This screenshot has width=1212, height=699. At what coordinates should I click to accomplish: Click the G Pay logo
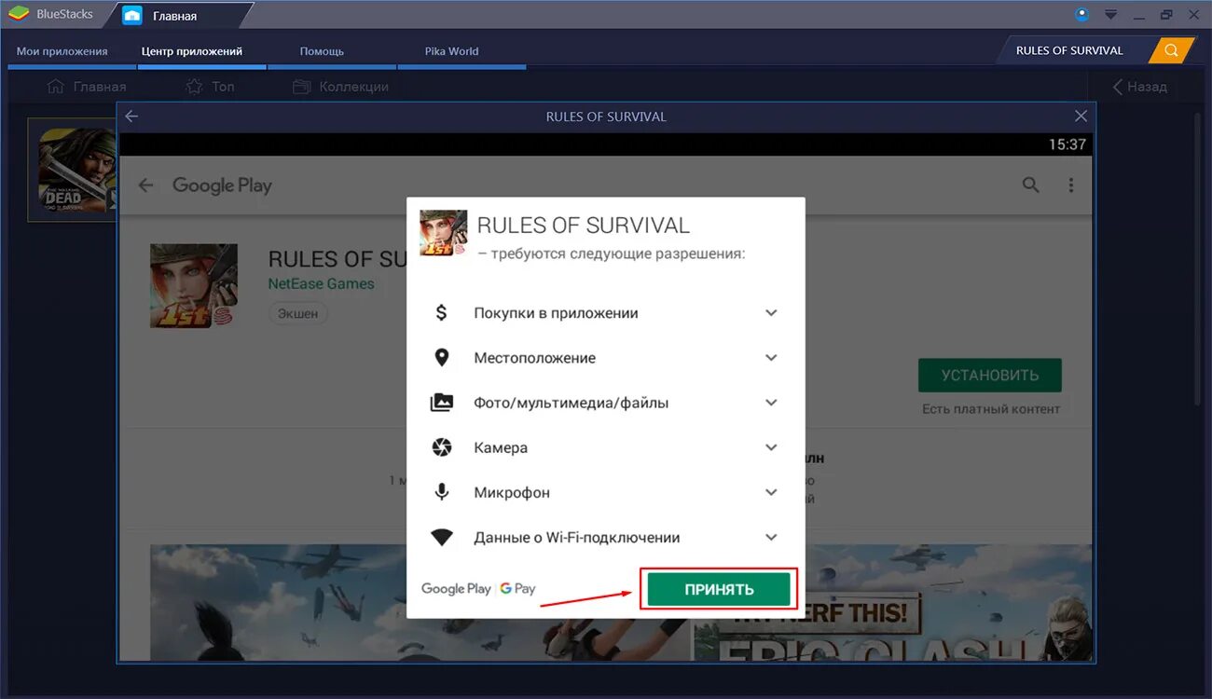pos(517,588)
